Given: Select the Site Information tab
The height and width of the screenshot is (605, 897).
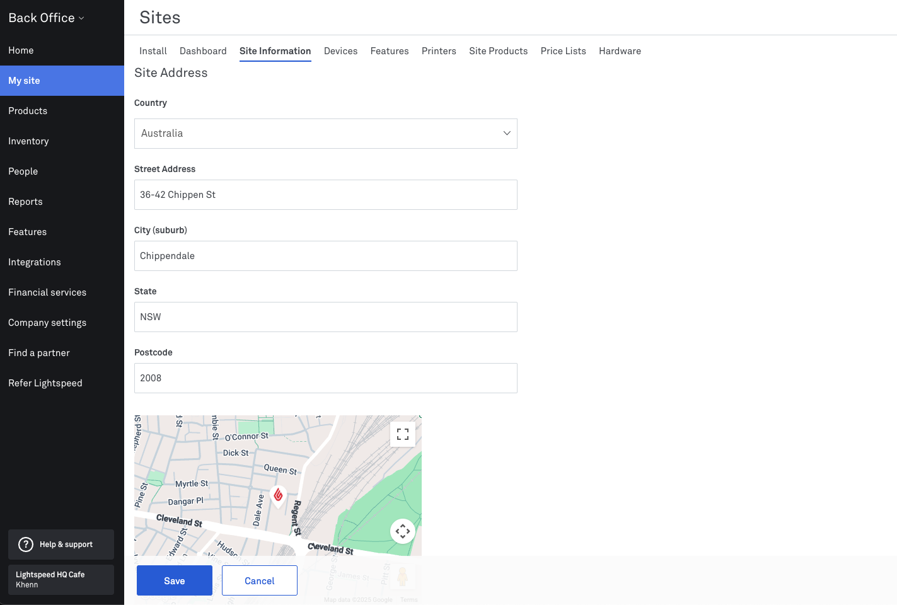Looking at the screenshot, I should [x=275, y=51].
